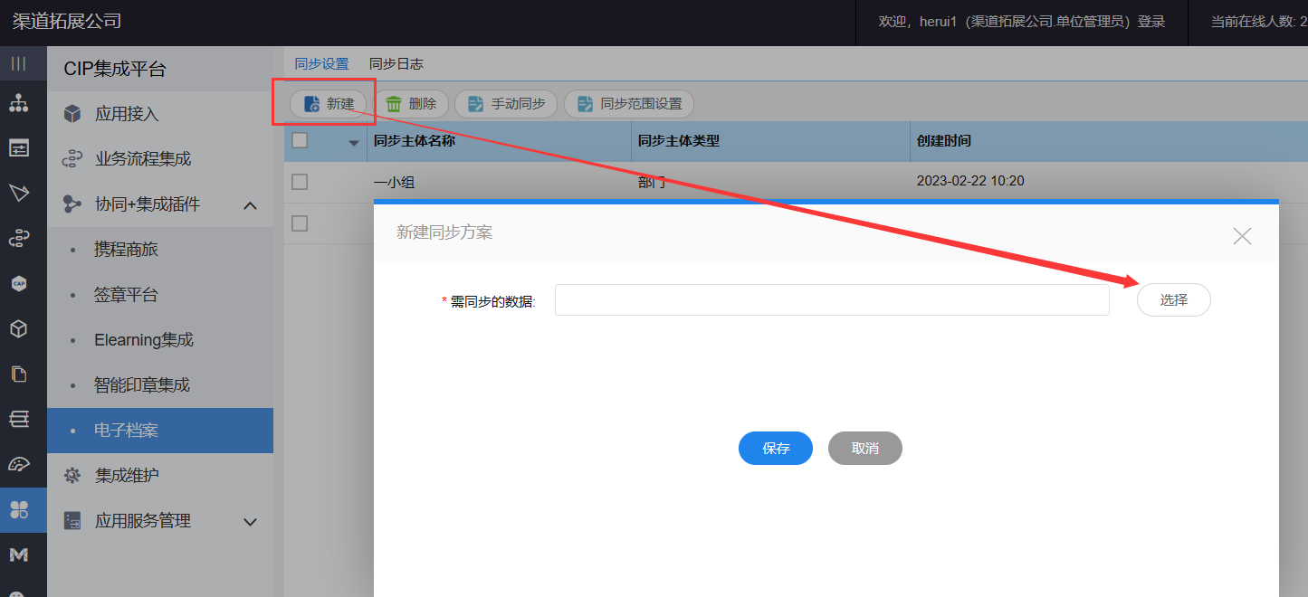This screenshot has height=597, width=1308.
Task: Click the document copy icon in left rail
Action: 19,374
